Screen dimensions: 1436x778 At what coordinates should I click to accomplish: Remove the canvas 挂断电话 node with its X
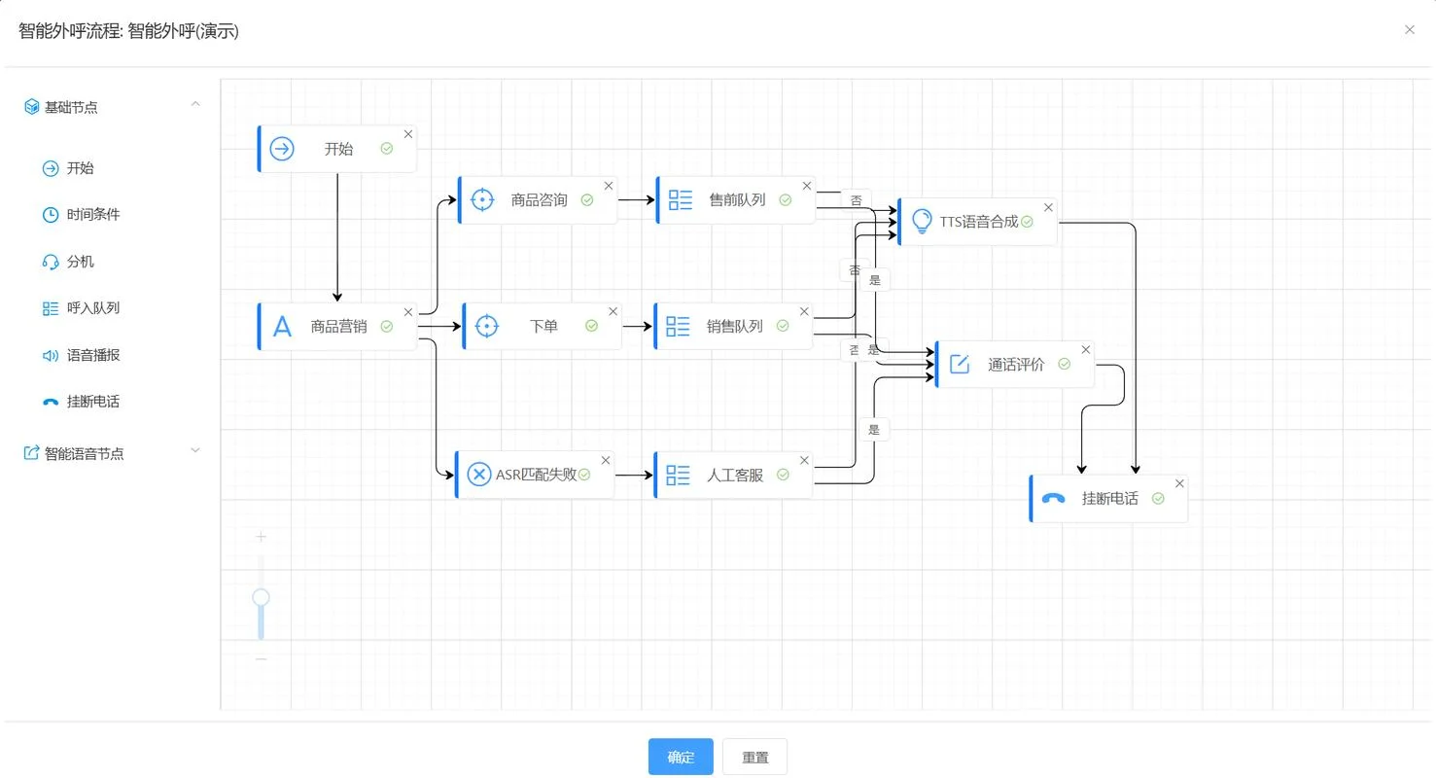point(1179,483)
